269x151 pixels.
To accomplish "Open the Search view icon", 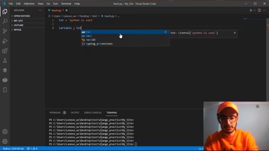I will coord(5,21).
